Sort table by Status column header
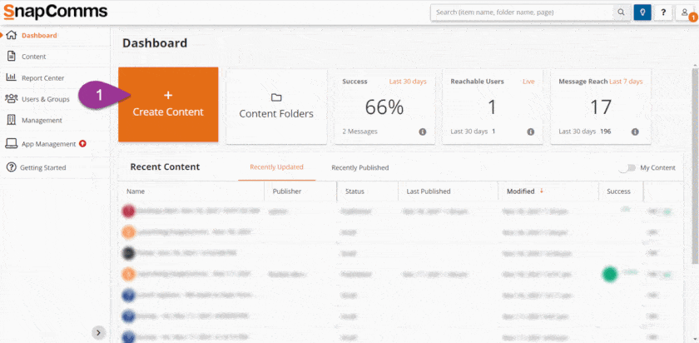Image resolution: width=699 pixels, height=343 pixels. point(354,191)
